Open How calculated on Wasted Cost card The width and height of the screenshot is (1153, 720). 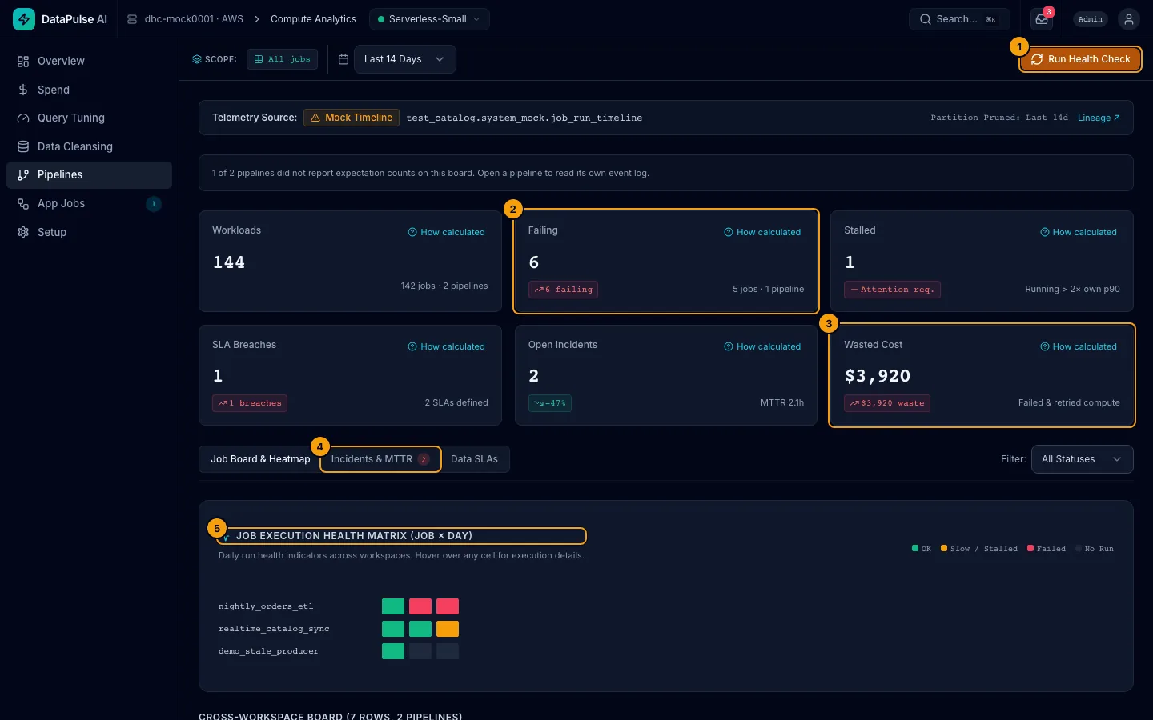[x=1078, y=346]
